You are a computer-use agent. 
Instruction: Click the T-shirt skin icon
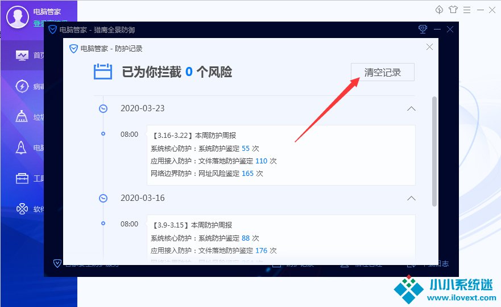pyautogui.click(x=453, y=10)
